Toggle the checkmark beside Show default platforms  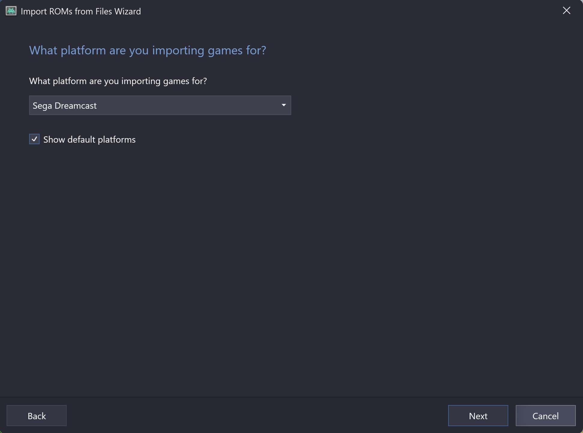[x=34, y=139]
